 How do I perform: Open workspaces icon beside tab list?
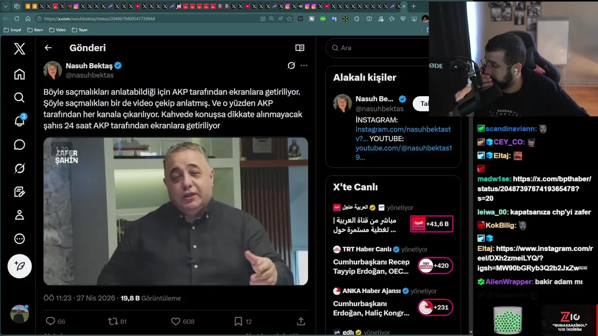17,6
